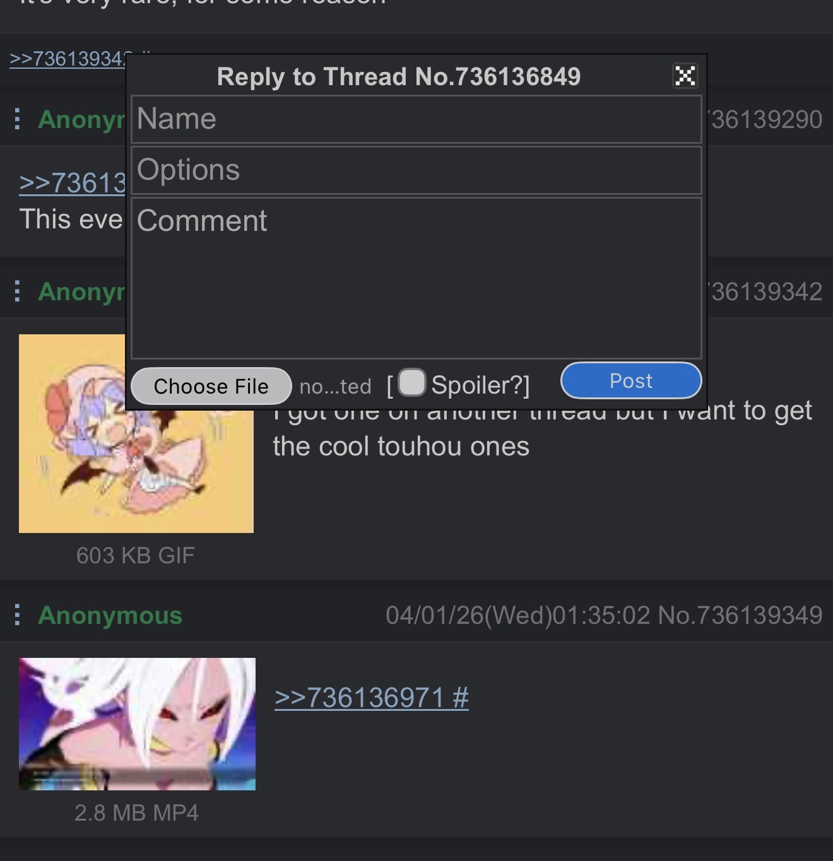Click the partially hidden post number 36139342
This screenshot has width=833, height=861.
coord(765,291)
